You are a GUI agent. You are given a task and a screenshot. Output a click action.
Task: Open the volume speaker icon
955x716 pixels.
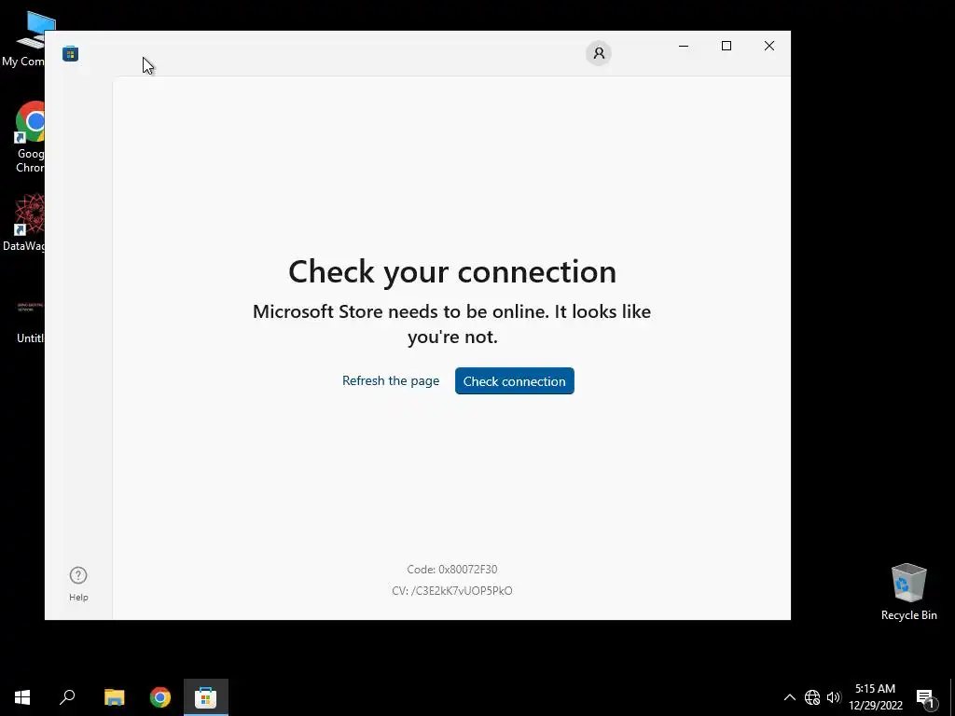pyautogui.click(x=834, y=697)
